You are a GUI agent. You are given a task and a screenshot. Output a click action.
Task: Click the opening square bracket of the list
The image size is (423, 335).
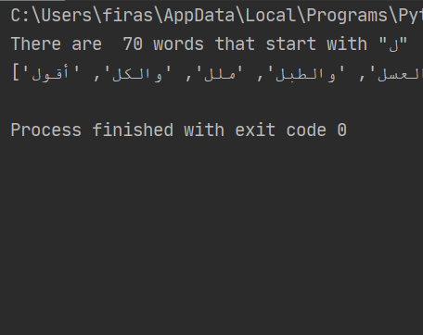pos(16,73)
